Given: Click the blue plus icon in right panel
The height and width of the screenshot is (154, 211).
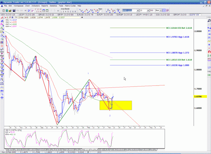Looking at the screenshot, I should [209, 45].
